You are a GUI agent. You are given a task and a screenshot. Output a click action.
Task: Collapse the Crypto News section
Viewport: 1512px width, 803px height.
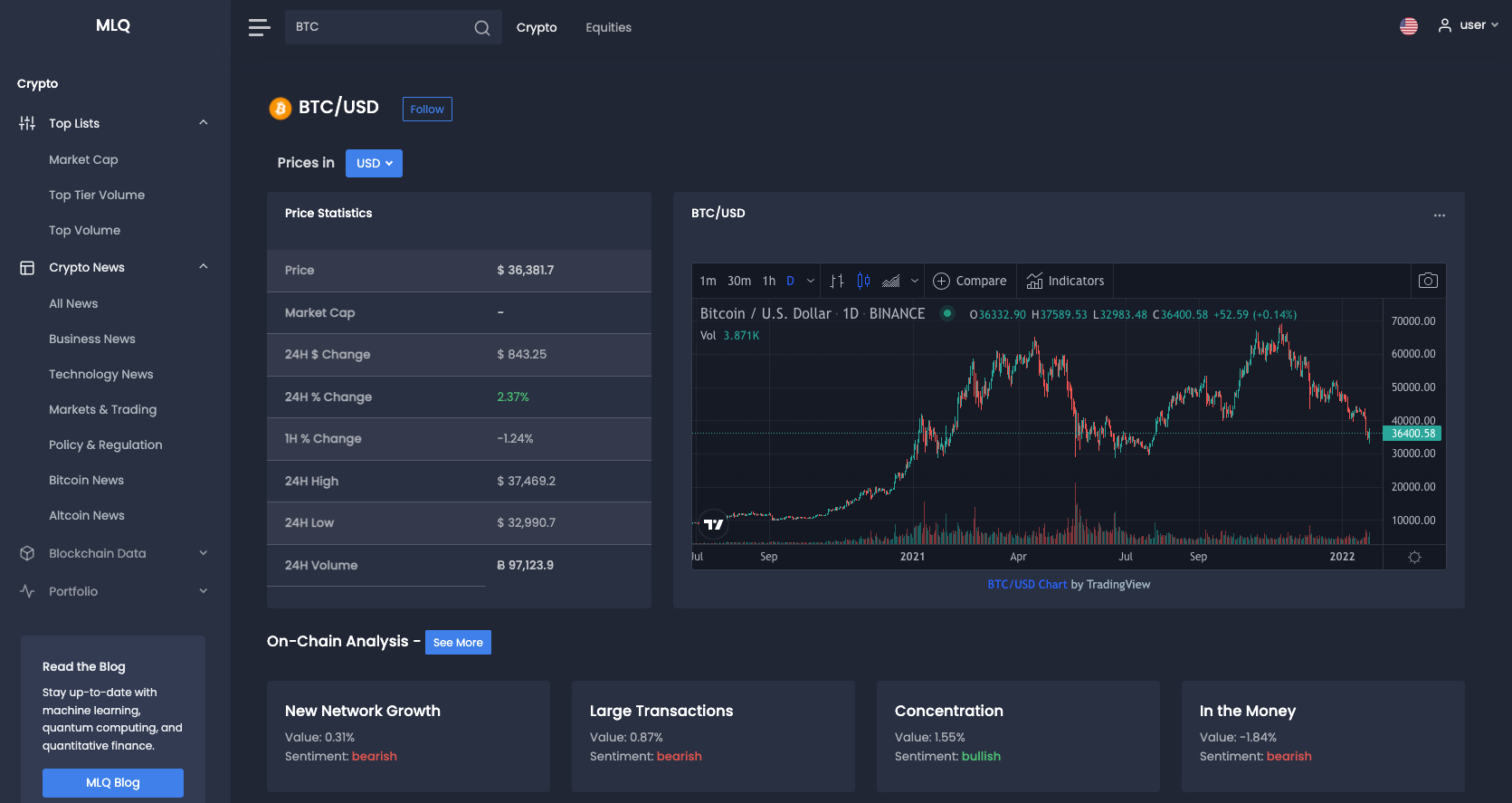204,267
